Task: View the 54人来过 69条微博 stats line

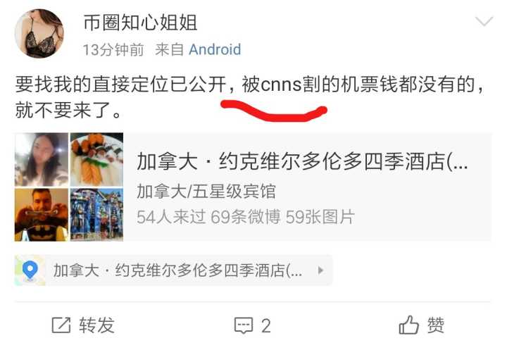Action: click(x=246, y=217)
